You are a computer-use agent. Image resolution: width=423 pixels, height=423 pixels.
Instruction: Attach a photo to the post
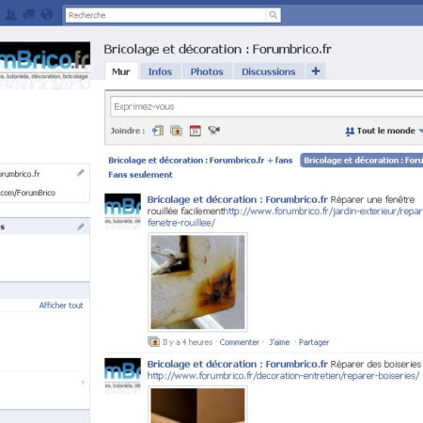pyautogui.click(x=177, y=131)
